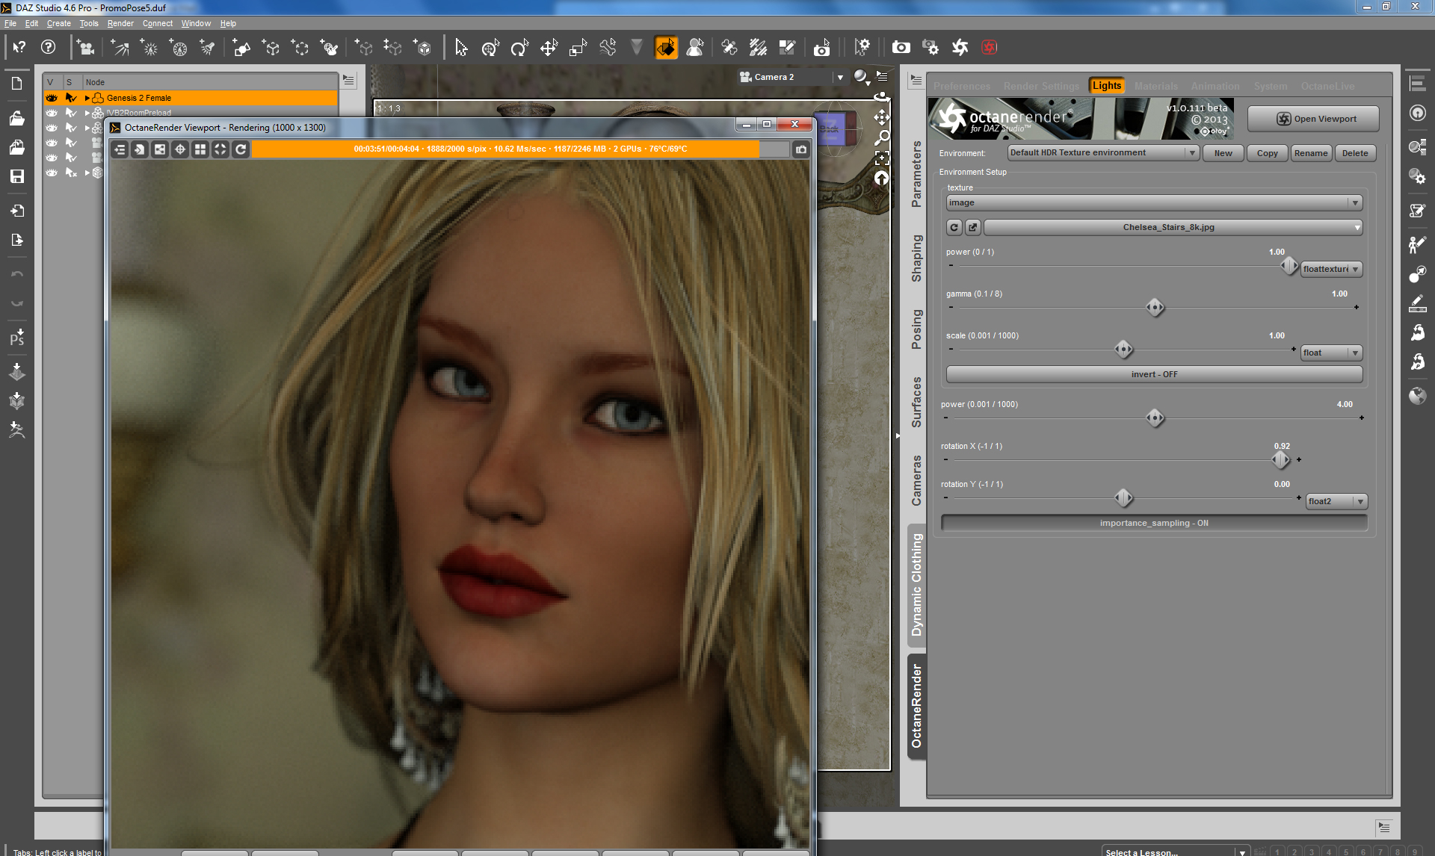The height and width of the screenshot is (856, 1435).
Task: Expand the Genesis 2 Female node
Action: click(x=87, y=98)
